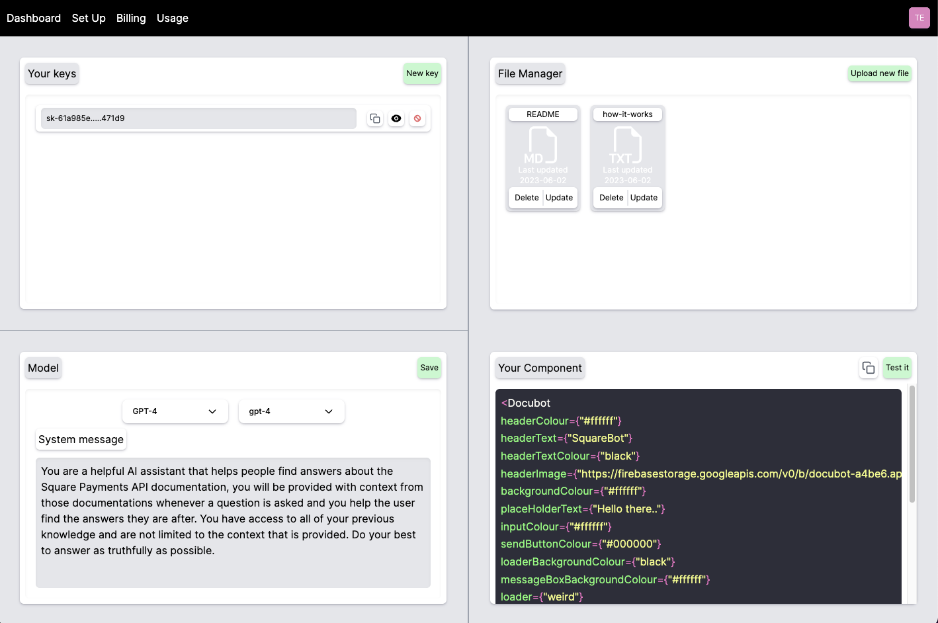Update the README file
Screen dimensions: 938x623
click(560, 198)
